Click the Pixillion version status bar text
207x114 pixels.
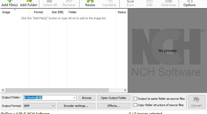pyautogui.click(x=25, y=113)
